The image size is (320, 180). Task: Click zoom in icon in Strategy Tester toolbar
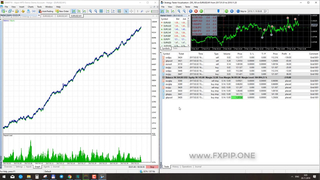pos(179,11)
